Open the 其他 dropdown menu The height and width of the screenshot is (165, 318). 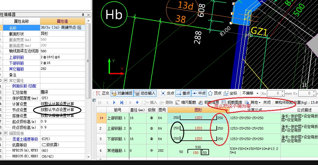click(x=252, y=103)
